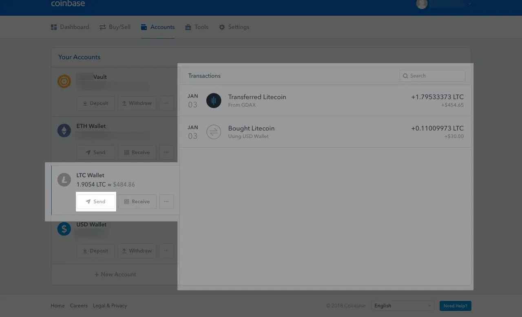Image resolution: width=522 pixels, height=317 pixels.
Task: Click Deposit on the Vault account
Action: [x=96, y=103]
